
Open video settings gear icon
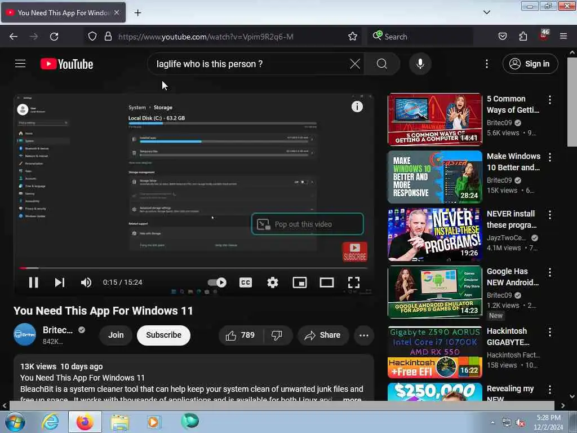273,282
